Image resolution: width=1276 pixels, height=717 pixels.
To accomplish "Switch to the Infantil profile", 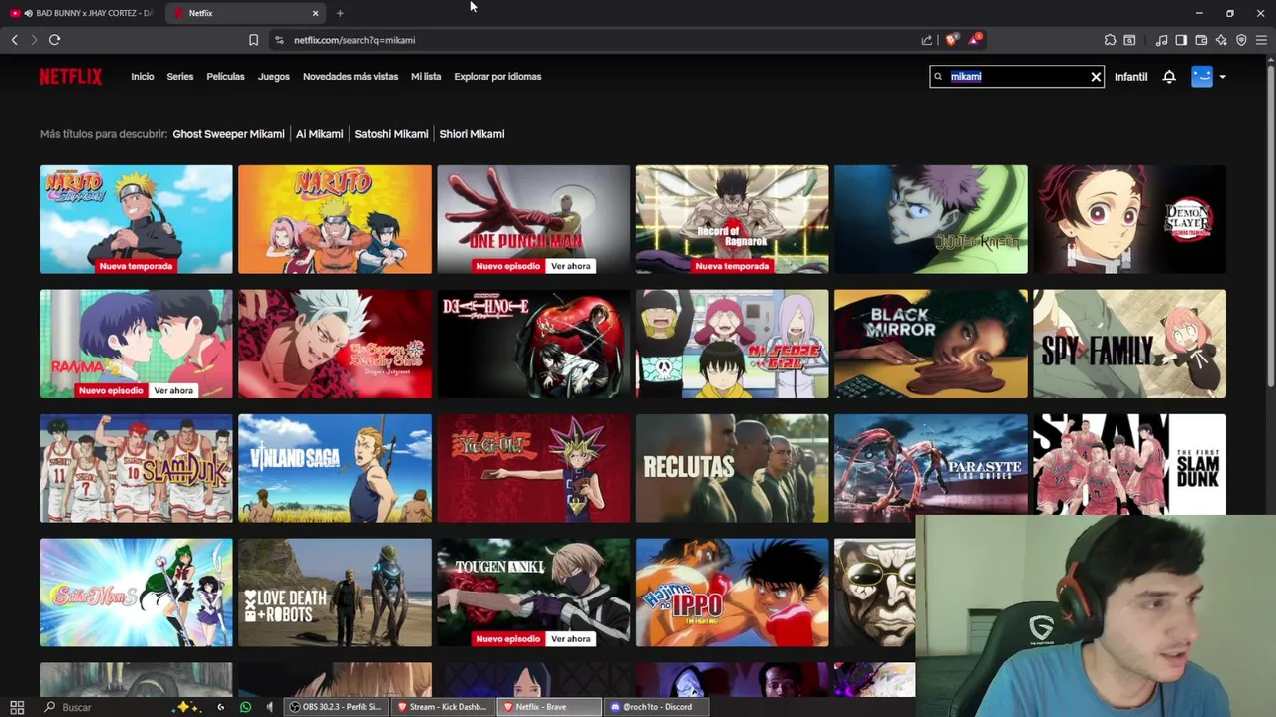I will click(x=1130, y=77).
